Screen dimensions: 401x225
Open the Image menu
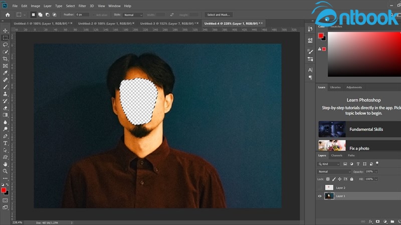coord(35,6)
